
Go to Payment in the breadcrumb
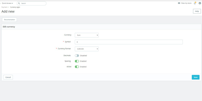(x=4, y=7)
